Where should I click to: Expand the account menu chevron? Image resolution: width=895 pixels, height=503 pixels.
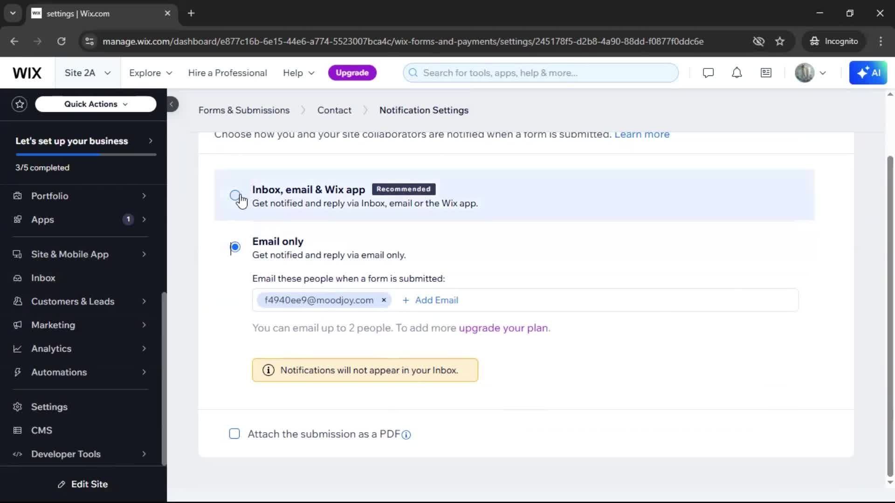tap(823, 73)
